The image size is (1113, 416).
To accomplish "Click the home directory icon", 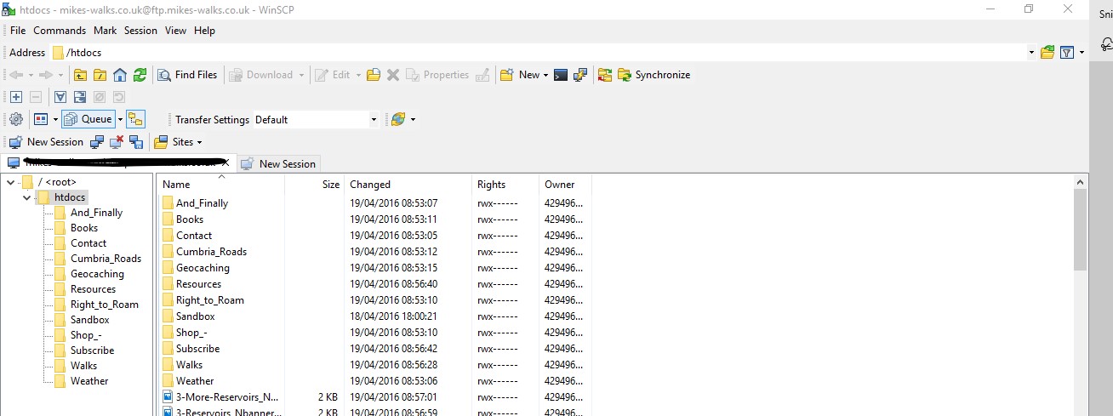I will coord(120,75).
